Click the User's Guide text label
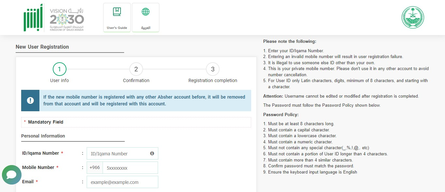Image resolution: width=445 pixels, height=192 pixels. [117, 28]
